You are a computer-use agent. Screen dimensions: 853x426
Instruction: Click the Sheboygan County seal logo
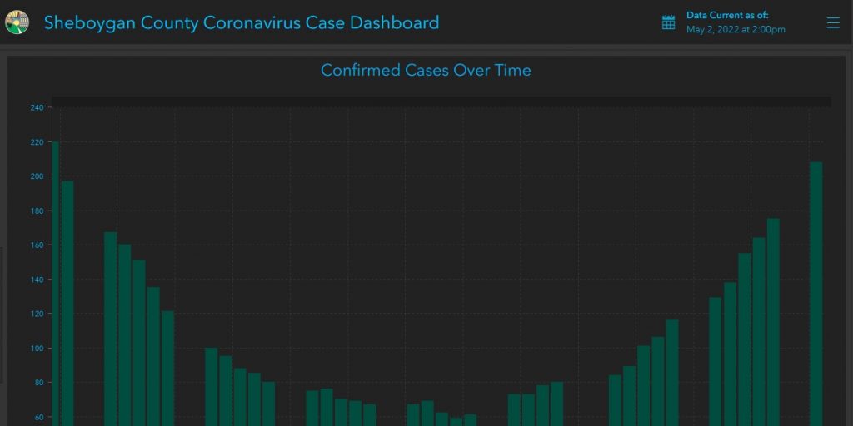point(17,22)
